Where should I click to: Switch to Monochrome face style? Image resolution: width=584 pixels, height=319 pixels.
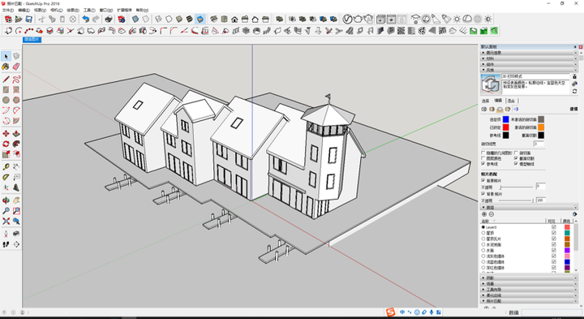200,19
